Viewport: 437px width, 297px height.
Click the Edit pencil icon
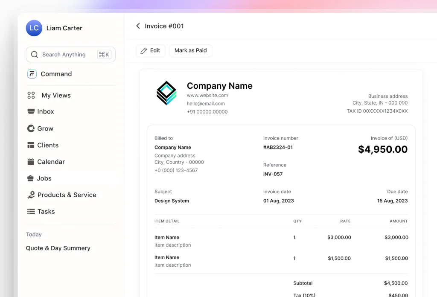(144, 50)
